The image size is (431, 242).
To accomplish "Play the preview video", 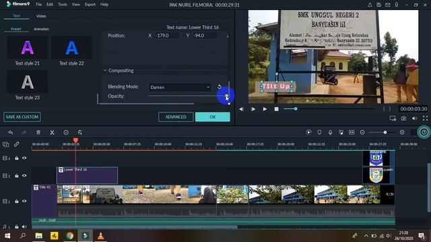I will (x=265, y=109).
